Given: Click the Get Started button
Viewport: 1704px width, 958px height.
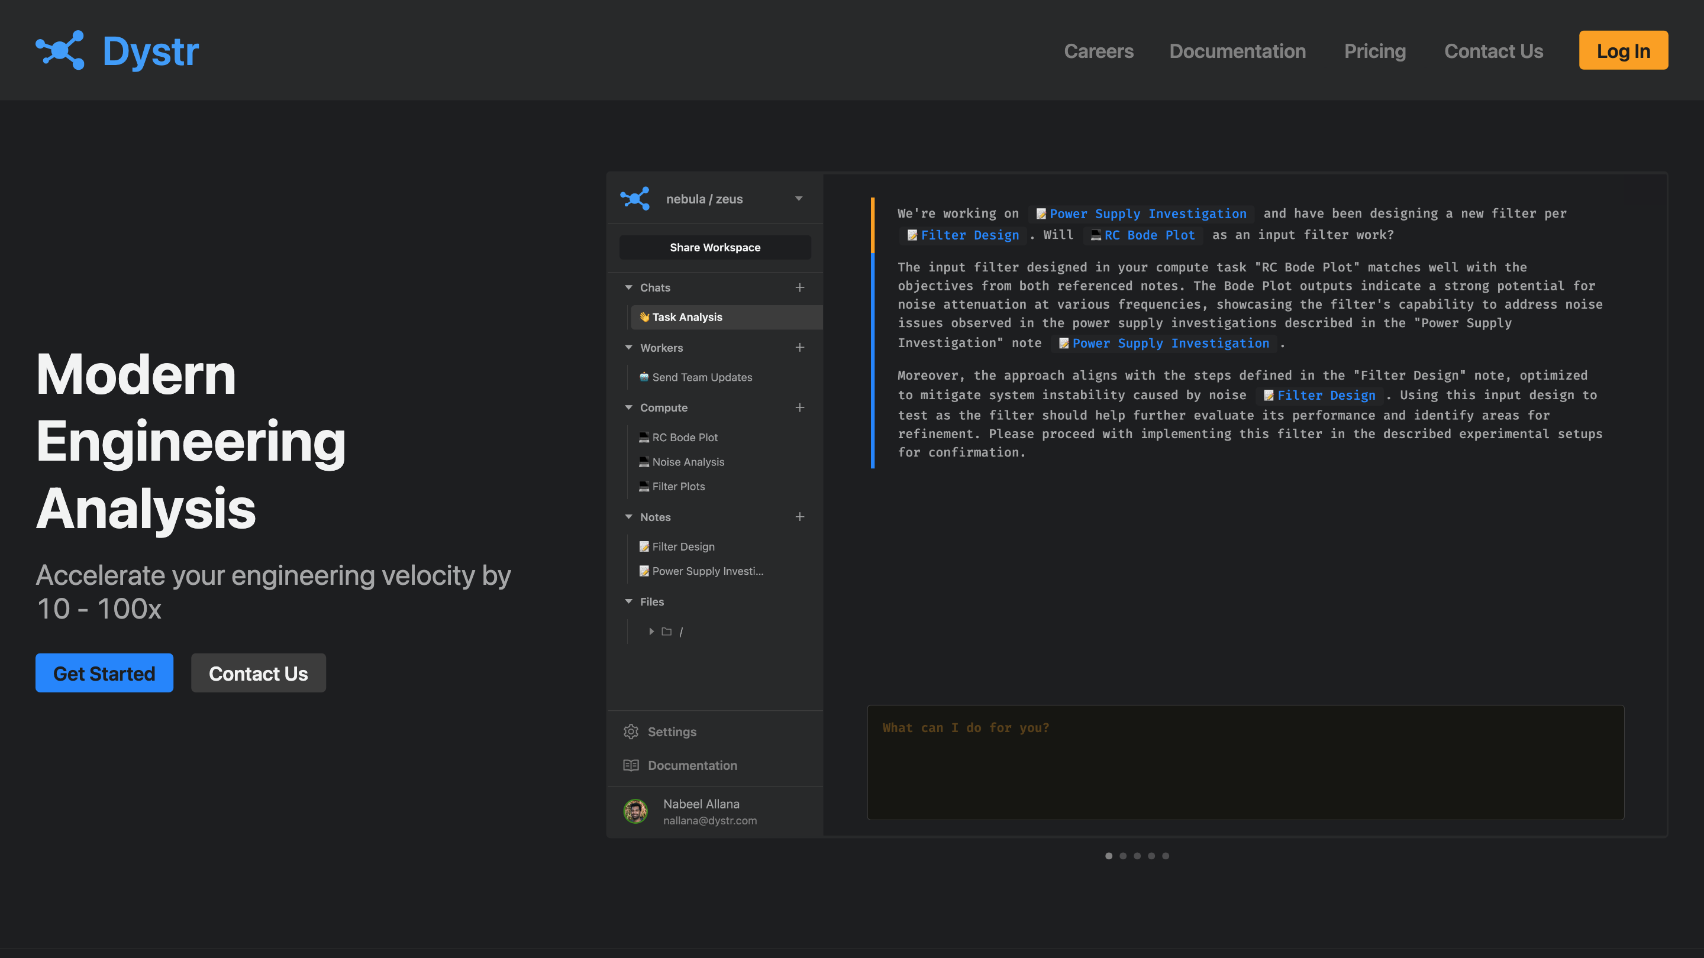Looking at the screenshot, I should tap(104, 673).
